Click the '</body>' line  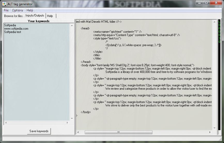pos(86,112)
